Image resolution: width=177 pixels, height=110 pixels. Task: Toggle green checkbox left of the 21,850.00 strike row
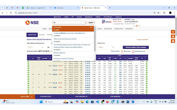(x=28, y=68)
